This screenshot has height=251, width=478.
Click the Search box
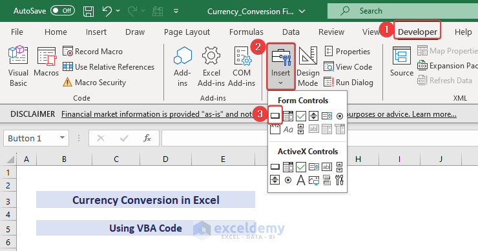402,11
